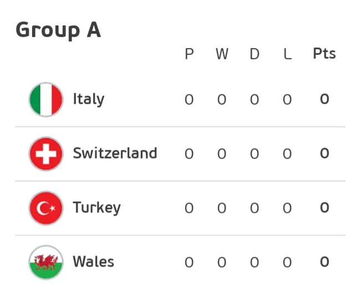Click the Switzerland flag icon
Viewport: 363px width, 291px height.
tap(46, 154)
